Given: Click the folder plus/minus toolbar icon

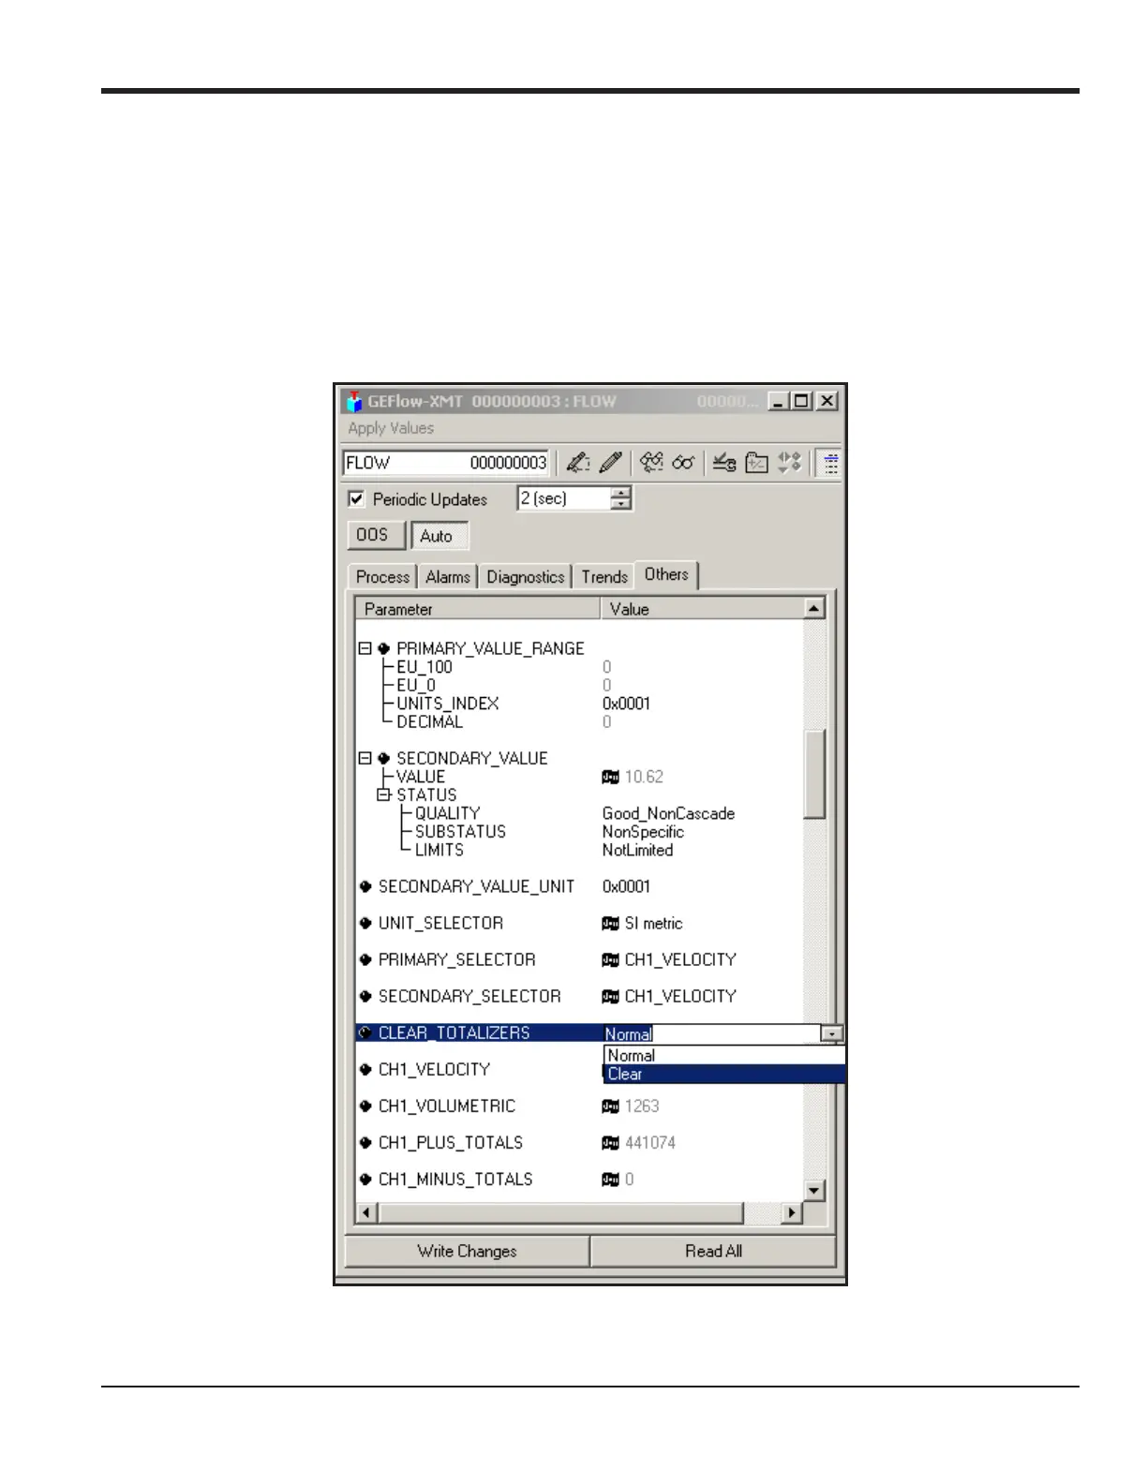Looking at the screenshot, I should coord(757,462).
